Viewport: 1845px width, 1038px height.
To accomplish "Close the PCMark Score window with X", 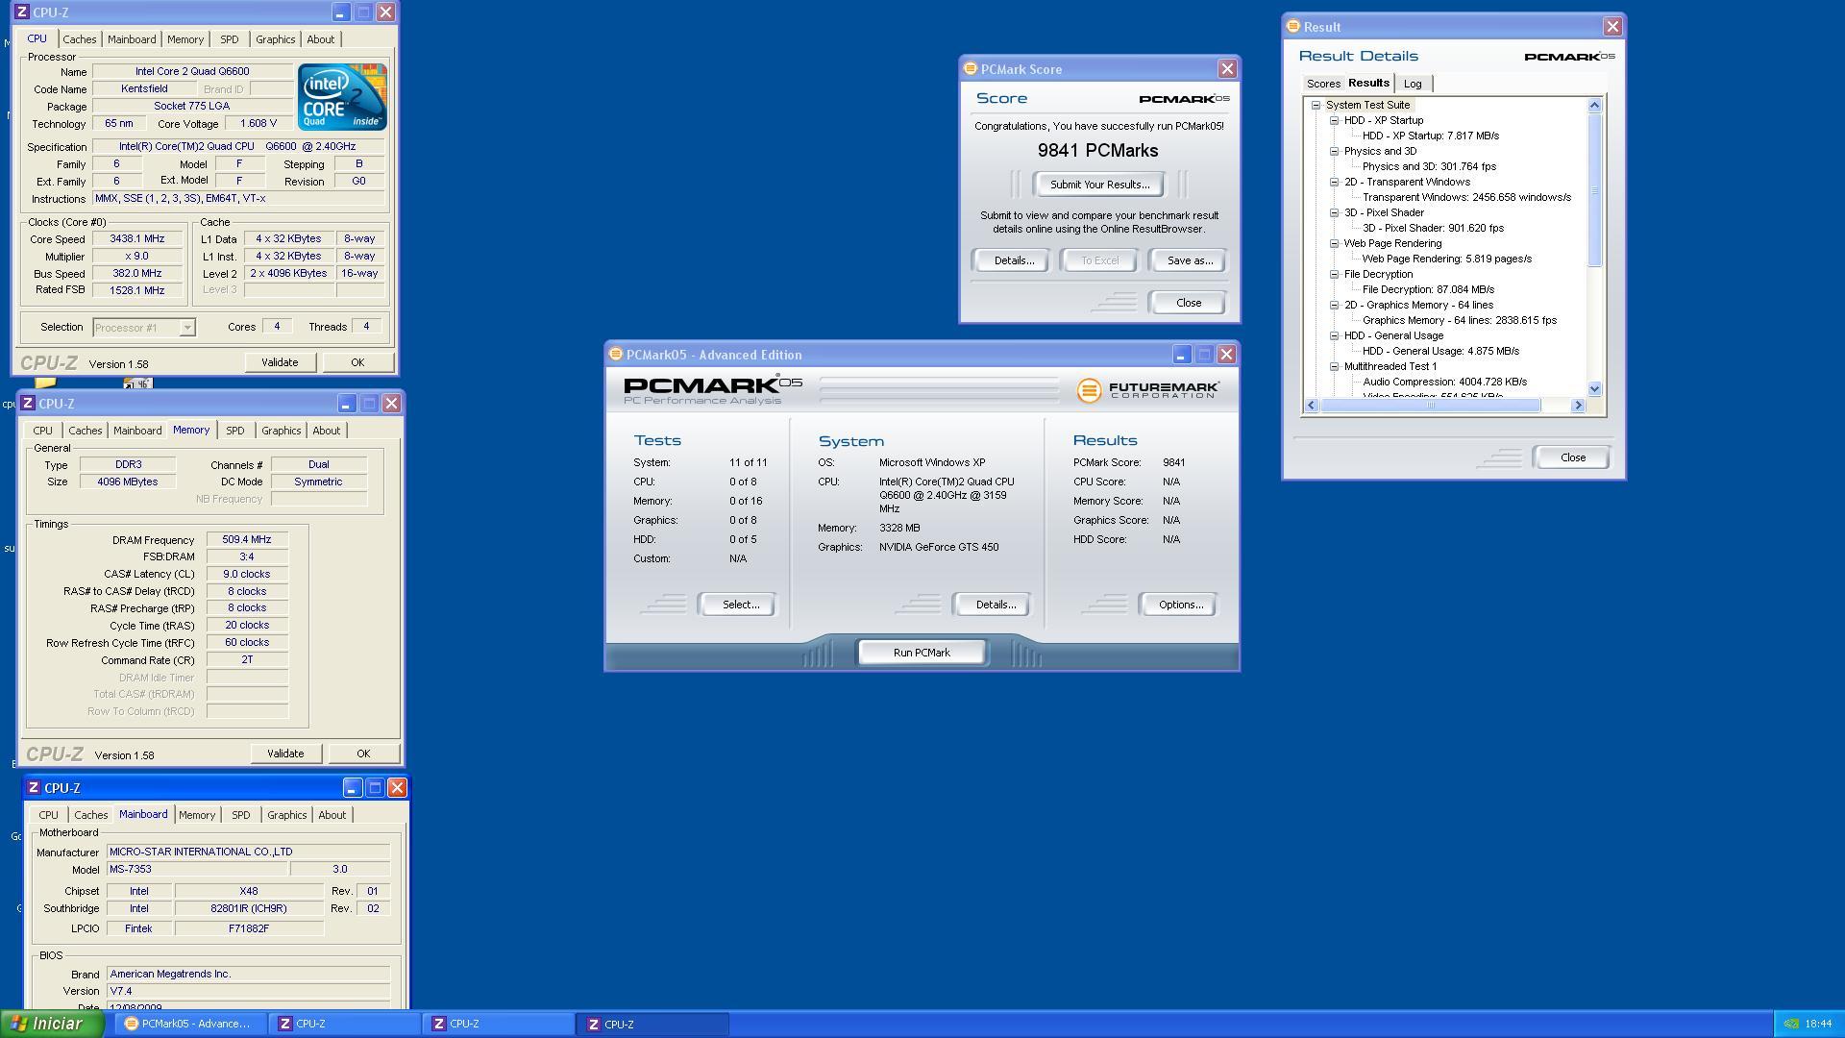I will pos(1227,69).
